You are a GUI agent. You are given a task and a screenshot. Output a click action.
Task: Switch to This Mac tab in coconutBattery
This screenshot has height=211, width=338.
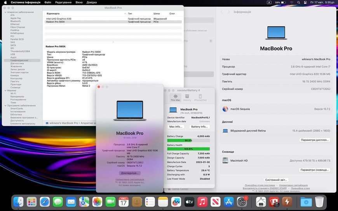[176, 97]
